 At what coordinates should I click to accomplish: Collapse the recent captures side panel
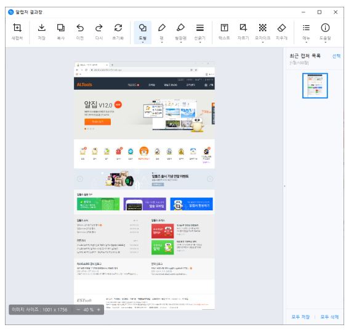click(284, 186)
